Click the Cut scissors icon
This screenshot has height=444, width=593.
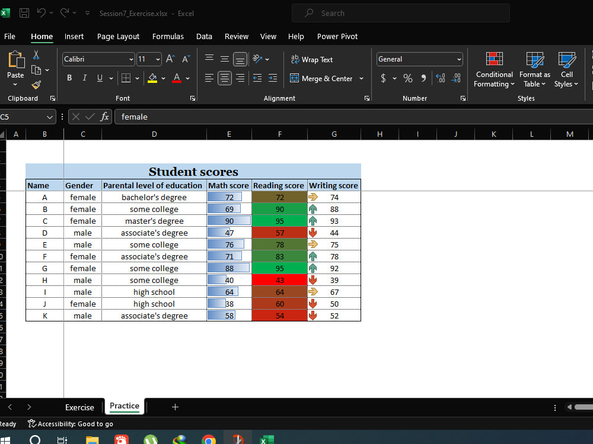tap(36, 55)
